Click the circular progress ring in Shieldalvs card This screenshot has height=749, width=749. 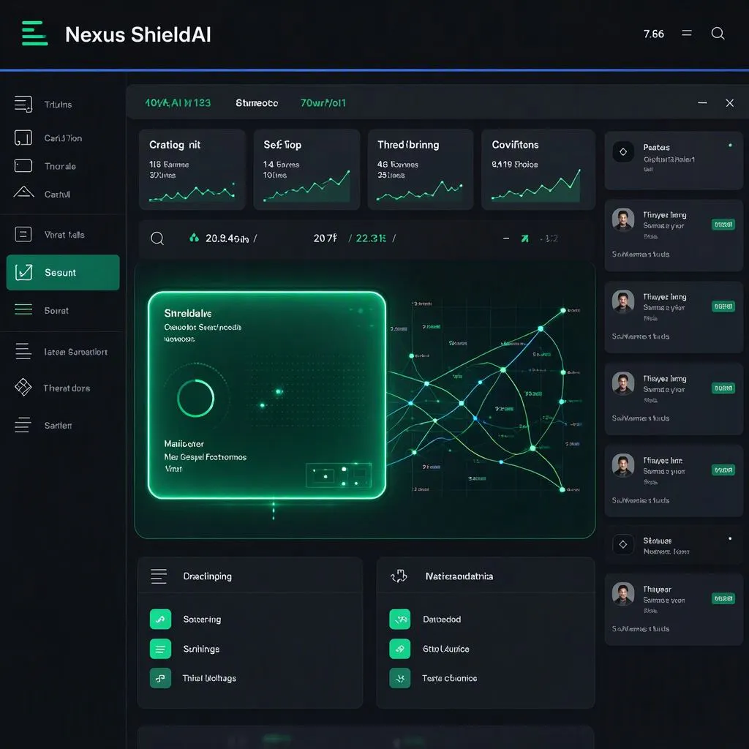[x=195, y=398]
